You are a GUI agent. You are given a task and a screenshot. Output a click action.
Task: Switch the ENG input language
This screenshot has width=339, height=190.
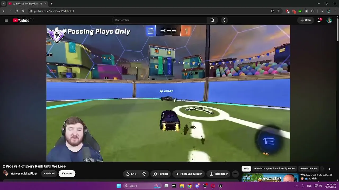[x=309, y=186]
